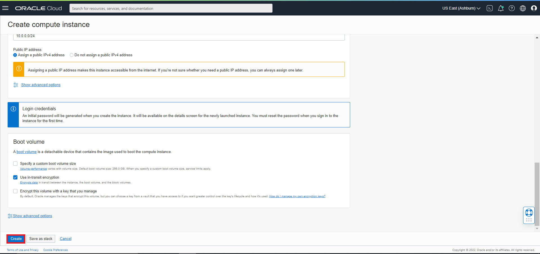This screenshot has height=254, width=540.
Task: Open the hamburger navigation menu
Action: pyautogui.click(x=5, y=8)
